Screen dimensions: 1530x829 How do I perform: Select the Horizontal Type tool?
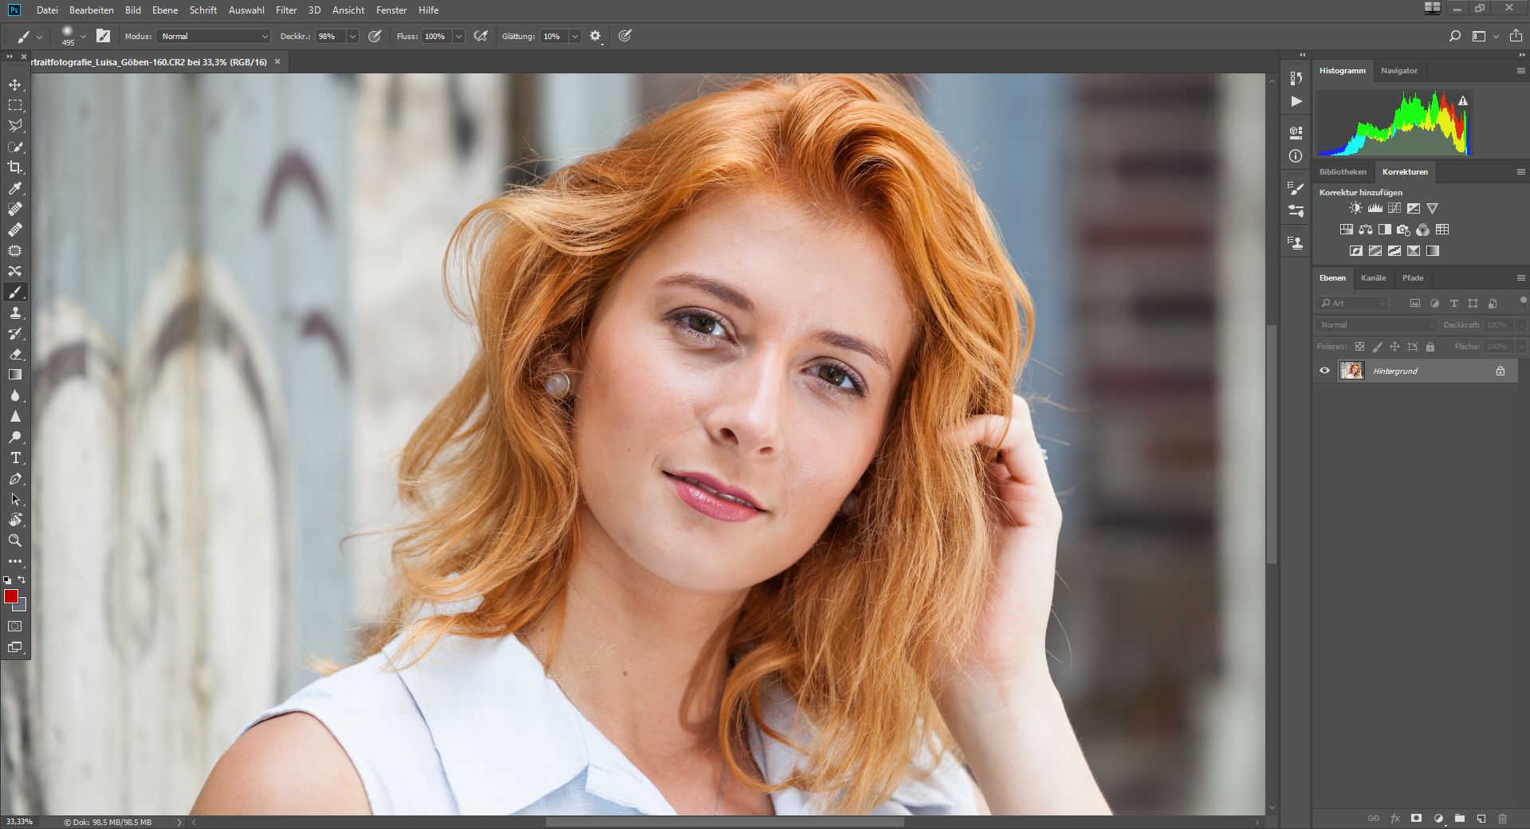(x=15, y=458)
